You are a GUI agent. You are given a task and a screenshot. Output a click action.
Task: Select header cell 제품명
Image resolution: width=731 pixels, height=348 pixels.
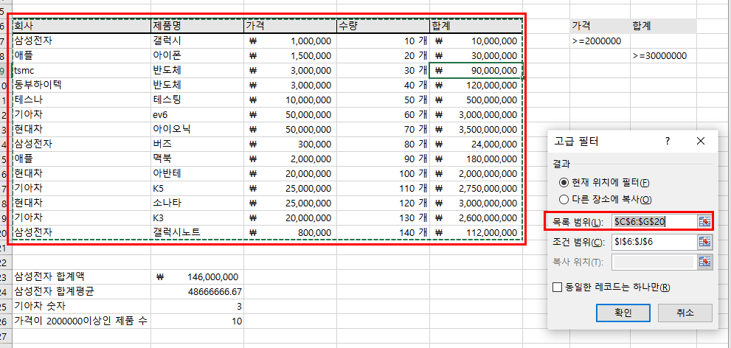(x=197, y=26)
